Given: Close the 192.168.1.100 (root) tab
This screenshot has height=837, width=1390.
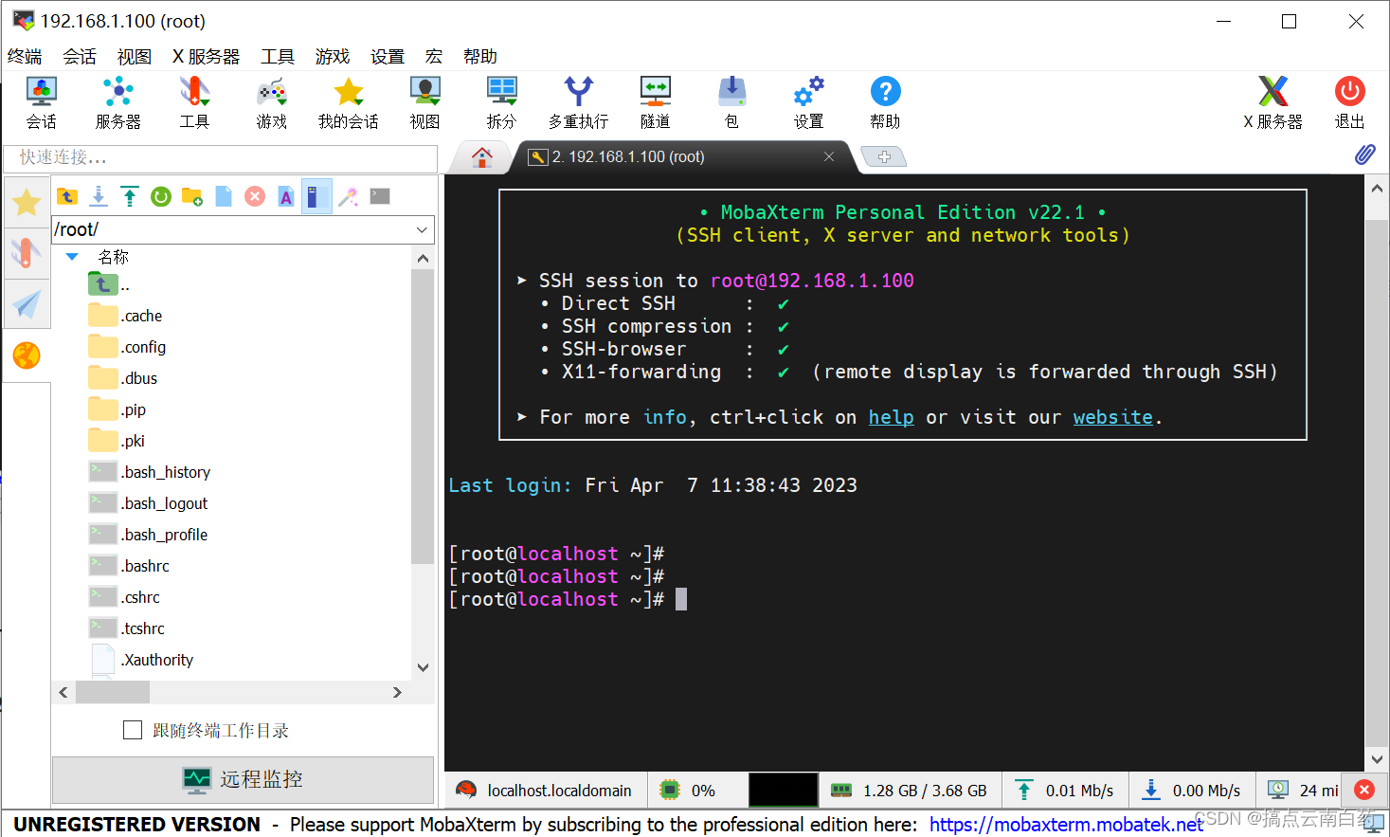Looking at the screenshot, I should click(829, 156).
